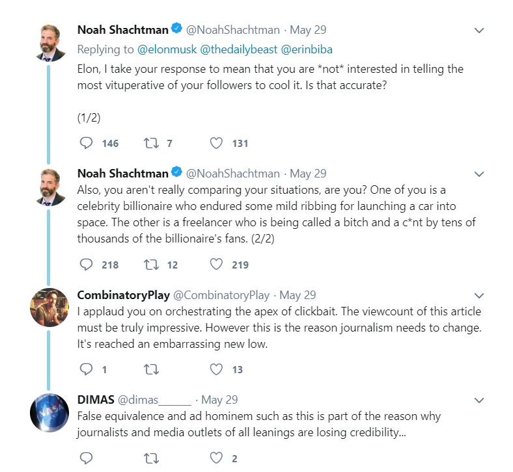Reply to Noah Shachtman's (1/2) tweet
This screenshot has width=513, height=472.
(86, 143)
